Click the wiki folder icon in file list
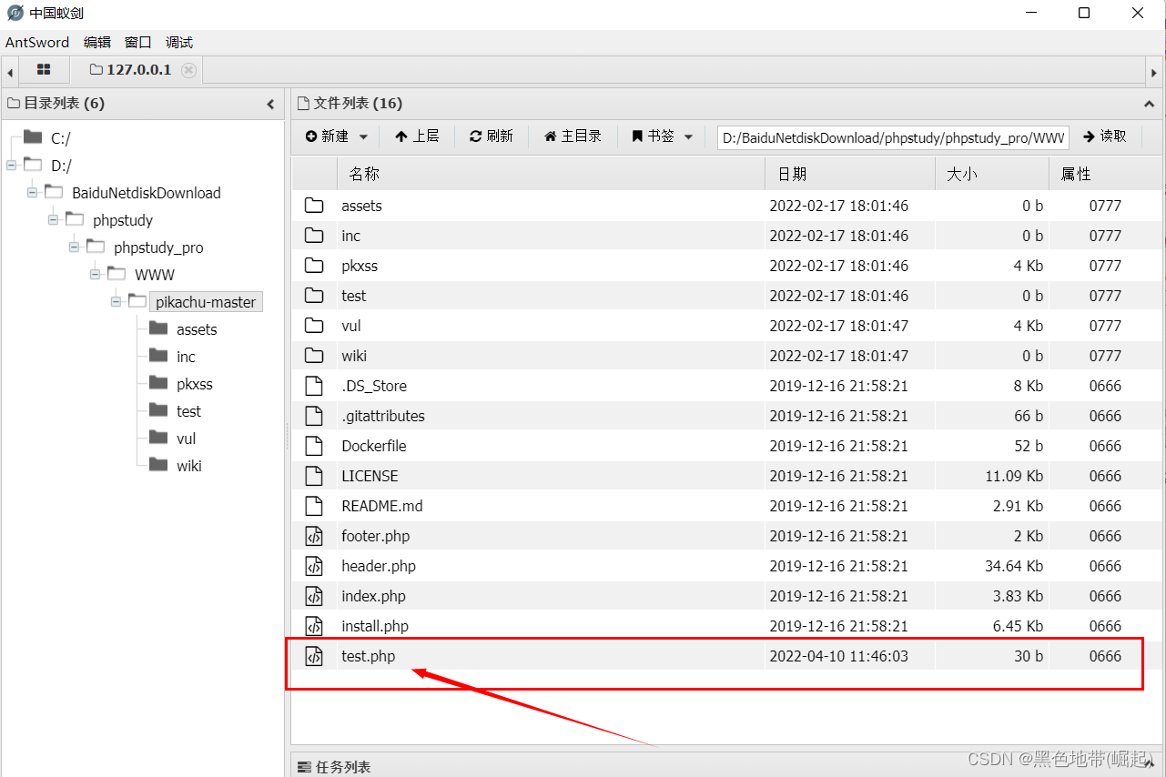This screenshot has width=1166, height=777. click(314, 356)
